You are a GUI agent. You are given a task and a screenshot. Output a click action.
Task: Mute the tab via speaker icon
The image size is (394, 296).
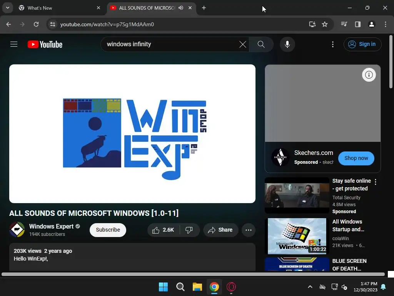coord(181,8)
